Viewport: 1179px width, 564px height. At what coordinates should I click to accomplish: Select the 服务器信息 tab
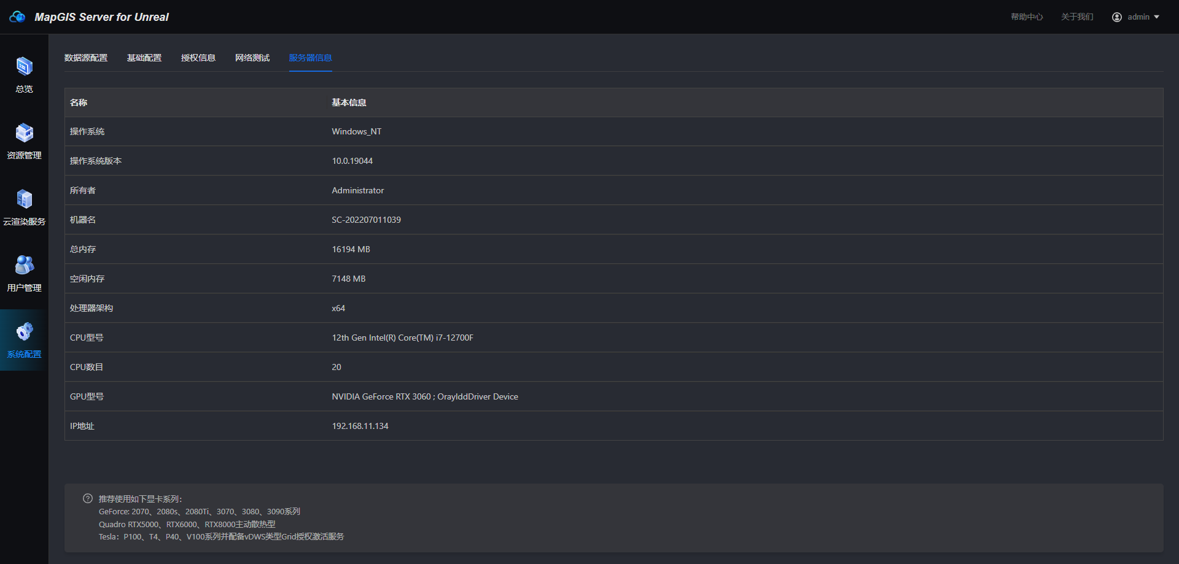(311, 58)
